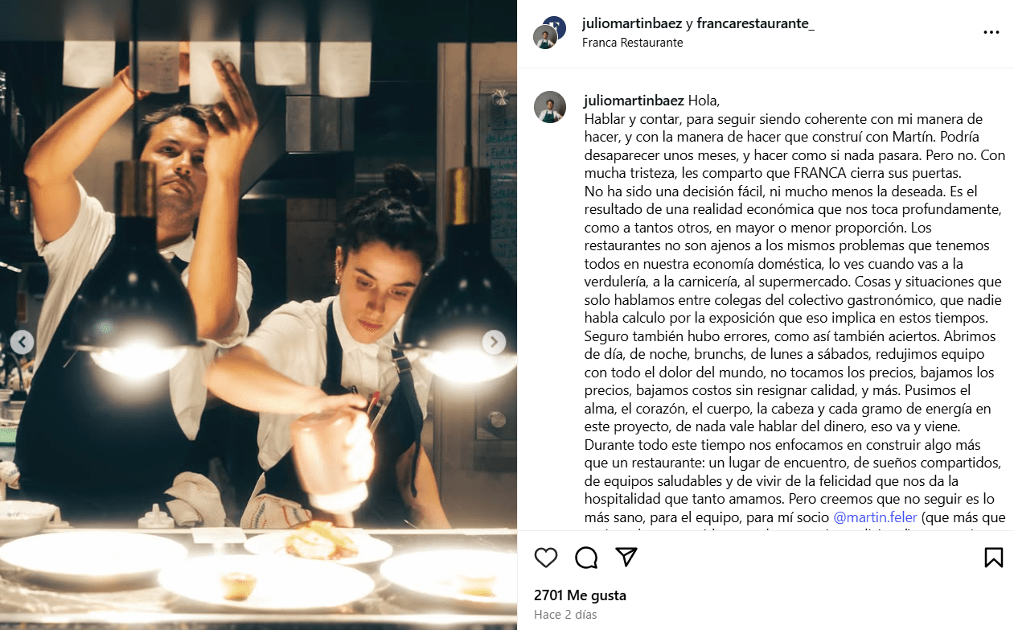Screen dimensions: 1014x630
Task: Click the caption author avatar
Action: [550, 107]
